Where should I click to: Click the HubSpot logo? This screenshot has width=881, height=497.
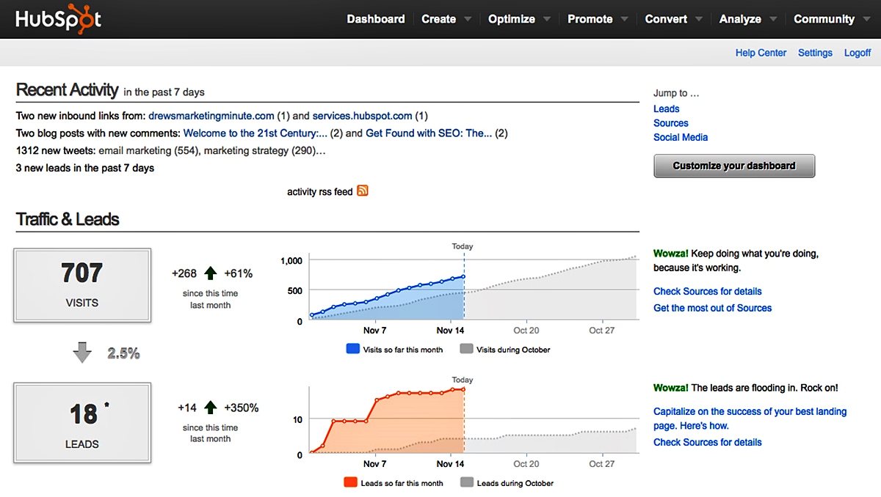pos(58,20)
